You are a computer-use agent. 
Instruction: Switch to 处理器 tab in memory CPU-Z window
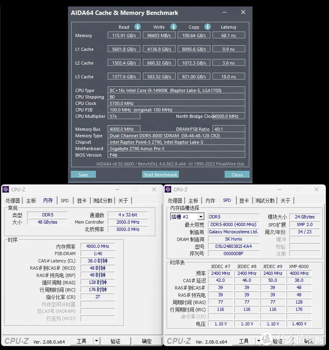(x=13, y=201)
